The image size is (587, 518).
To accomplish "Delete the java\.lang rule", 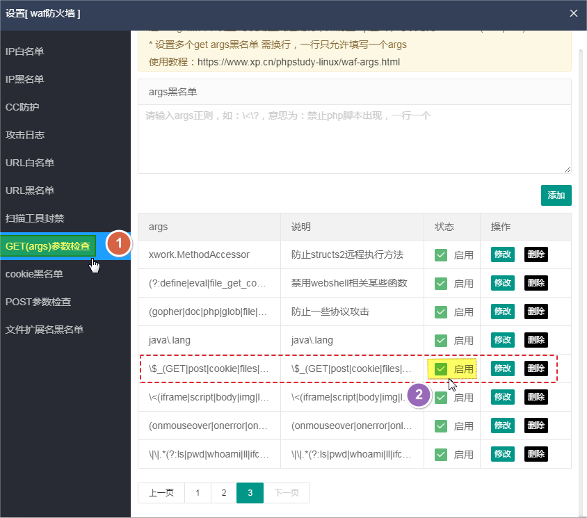I will pyautogui.click(x=536, y=340).
